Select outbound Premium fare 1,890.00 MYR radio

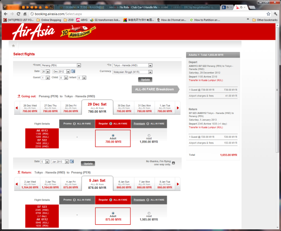click(x=149, y=136)
